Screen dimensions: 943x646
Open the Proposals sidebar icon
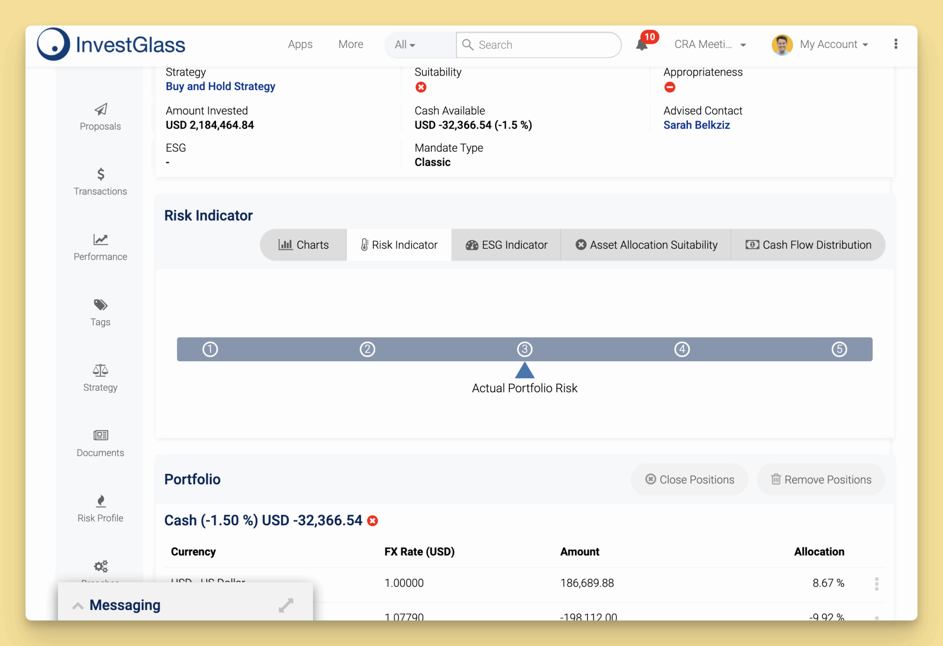pos(100,110)
